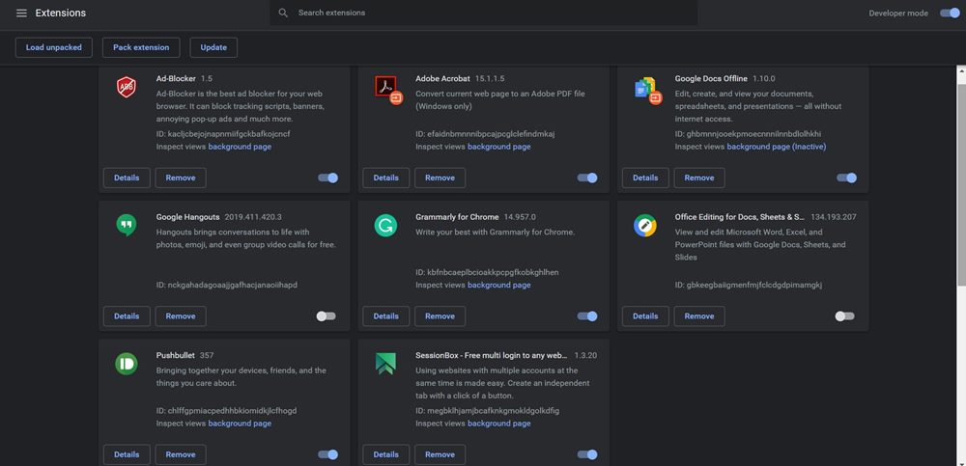
Task: Click the Pushbullet ID text
Action: coord(227,411)
